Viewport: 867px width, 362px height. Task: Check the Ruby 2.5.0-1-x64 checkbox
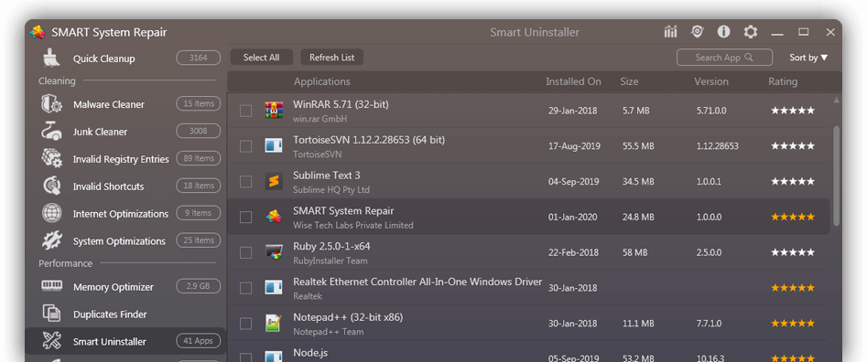(x=245, y=252)
